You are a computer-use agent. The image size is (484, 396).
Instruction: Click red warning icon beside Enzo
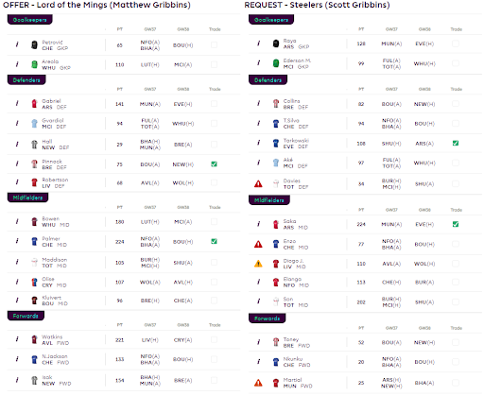coord(258,244)
